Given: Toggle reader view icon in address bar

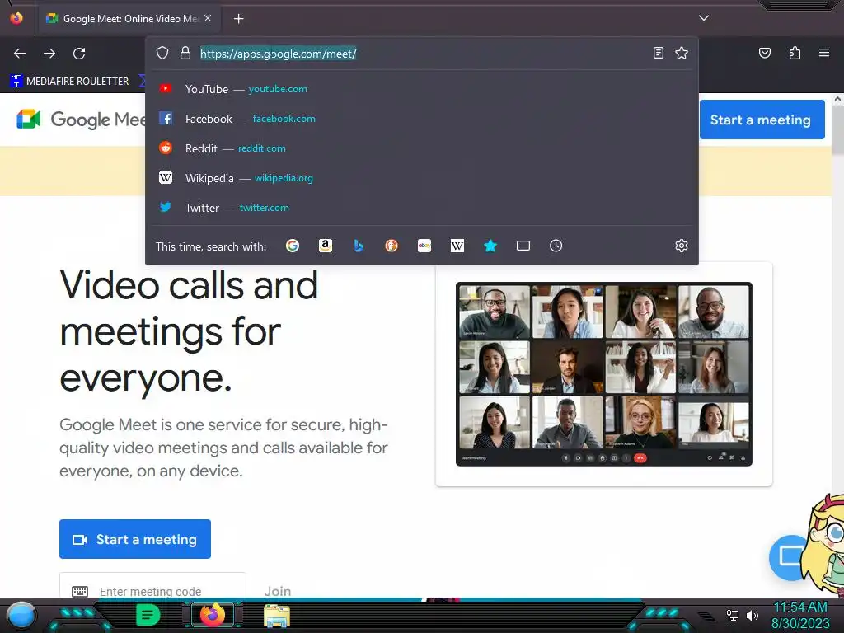Looking at the screenshot, I should click(659, 53).
